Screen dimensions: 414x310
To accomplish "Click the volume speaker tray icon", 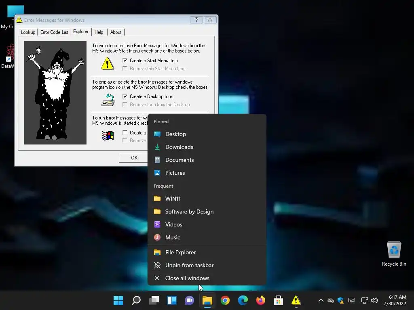I will tap(374, 300).
